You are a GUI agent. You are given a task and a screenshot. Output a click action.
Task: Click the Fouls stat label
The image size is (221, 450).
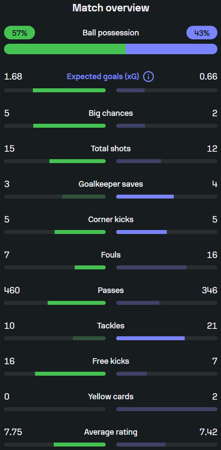(x=111, y=255)
